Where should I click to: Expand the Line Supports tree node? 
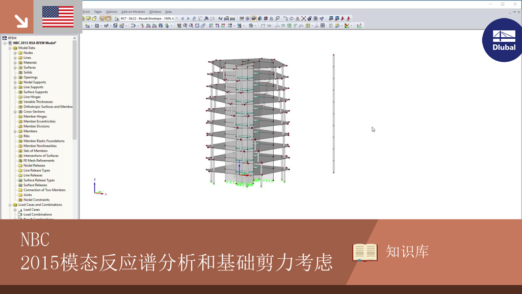pyautogui.click(x=15, y=87)
